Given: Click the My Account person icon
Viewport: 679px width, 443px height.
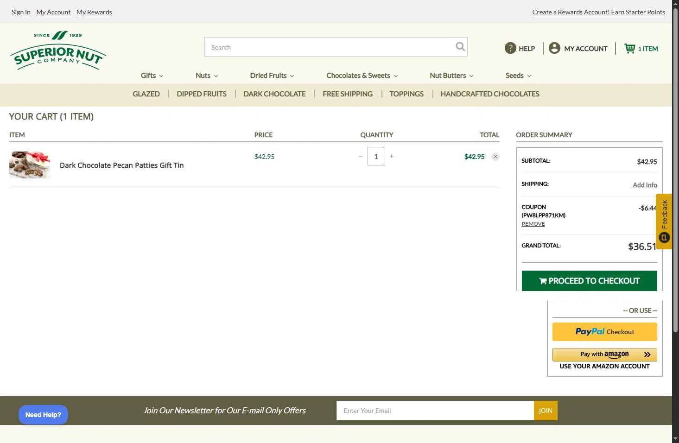Looking at the screenshot, I should pos(554,48).
